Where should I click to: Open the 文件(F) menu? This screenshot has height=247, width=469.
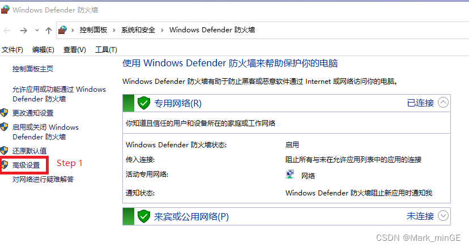(12, 50)
